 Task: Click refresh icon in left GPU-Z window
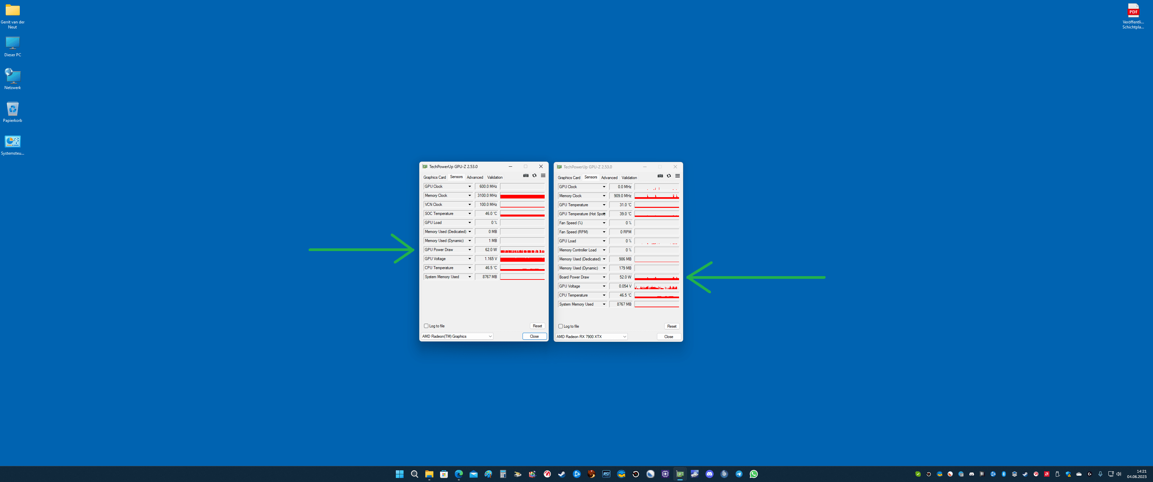(534, 176)
